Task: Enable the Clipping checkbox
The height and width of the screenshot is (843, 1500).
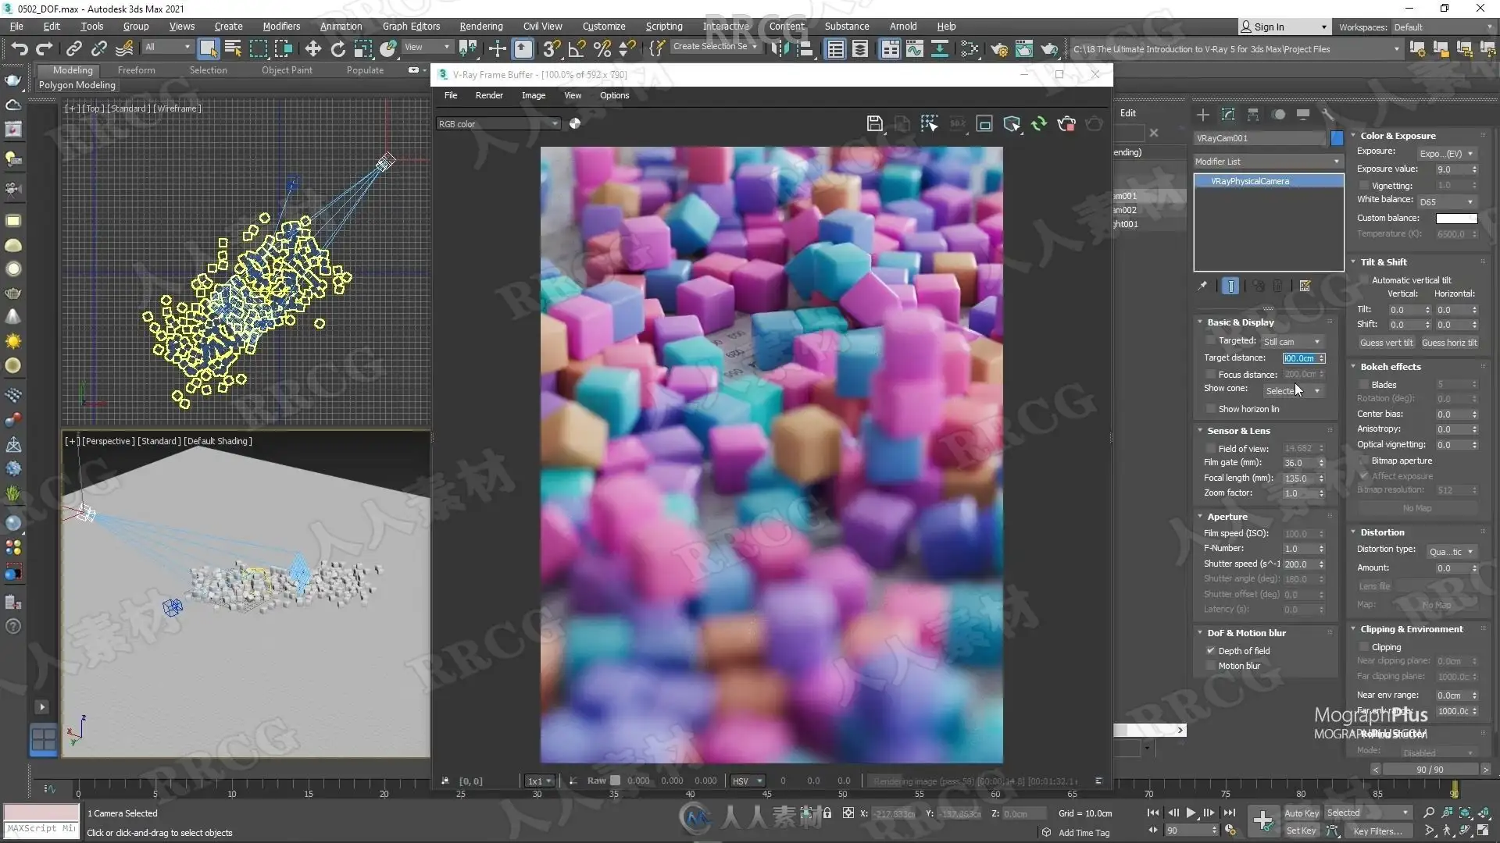Action: [1364, 647]
